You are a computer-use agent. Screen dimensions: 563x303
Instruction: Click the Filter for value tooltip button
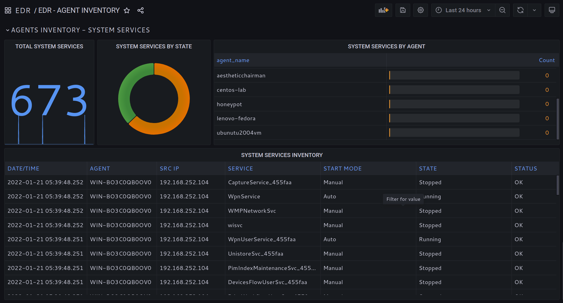click(403, 199)
